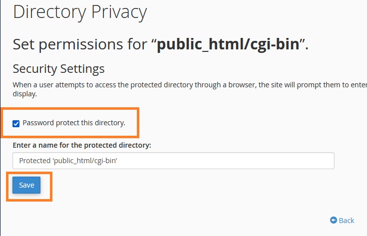Follow the Back link text
Image resolution: width=367 pixels, height=236 pixels.
pyautogui.click(x=347, y=221)
